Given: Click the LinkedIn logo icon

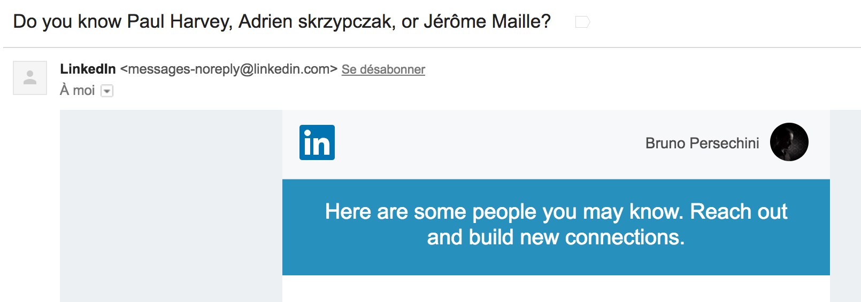Looking at the screenshot, I should pos(317,142).
